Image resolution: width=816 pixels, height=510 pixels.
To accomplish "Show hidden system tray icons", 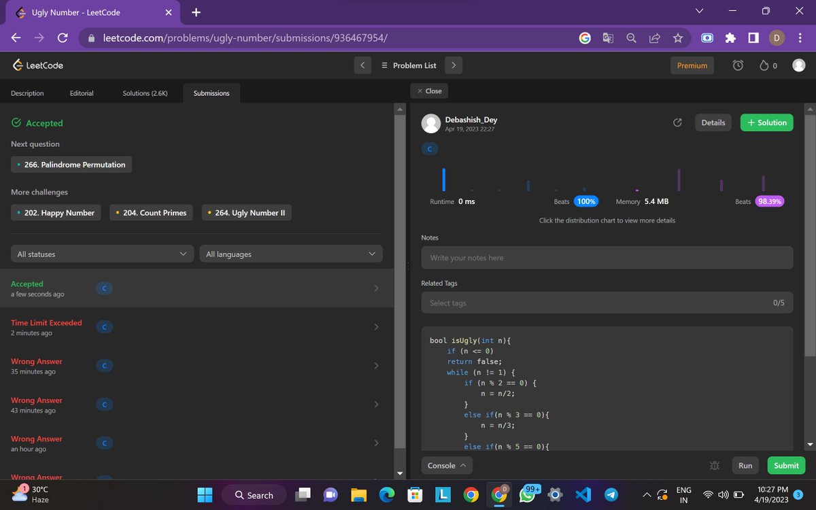I will (646, 494).
